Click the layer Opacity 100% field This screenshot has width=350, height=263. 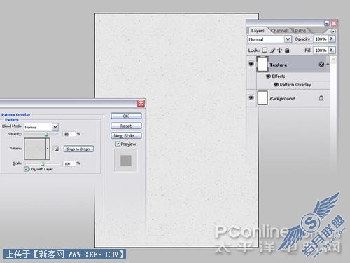pos(321,39)
